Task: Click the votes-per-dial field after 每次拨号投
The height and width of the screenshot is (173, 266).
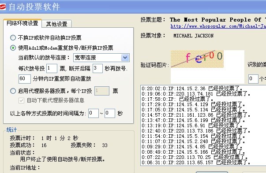Action: pyautogui.click(x=52, y=68)
